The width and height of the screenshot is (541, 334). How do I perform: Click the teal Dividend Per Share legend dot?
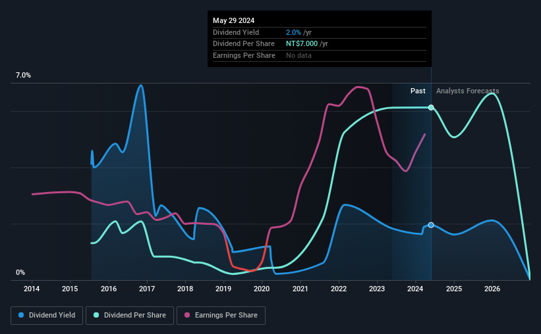pyautogui.click(x=96, y=315)
